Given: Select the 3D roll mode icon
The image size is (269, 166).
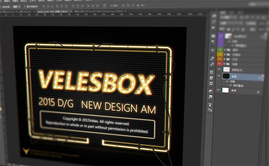Looking at the screenshot, I should coord(128,5).
